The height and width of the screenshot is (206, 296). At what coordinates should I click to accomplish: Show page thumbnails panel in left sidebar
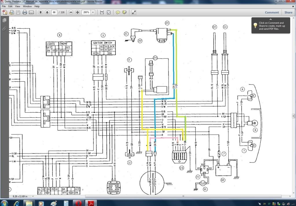click(x=4, y=20)
